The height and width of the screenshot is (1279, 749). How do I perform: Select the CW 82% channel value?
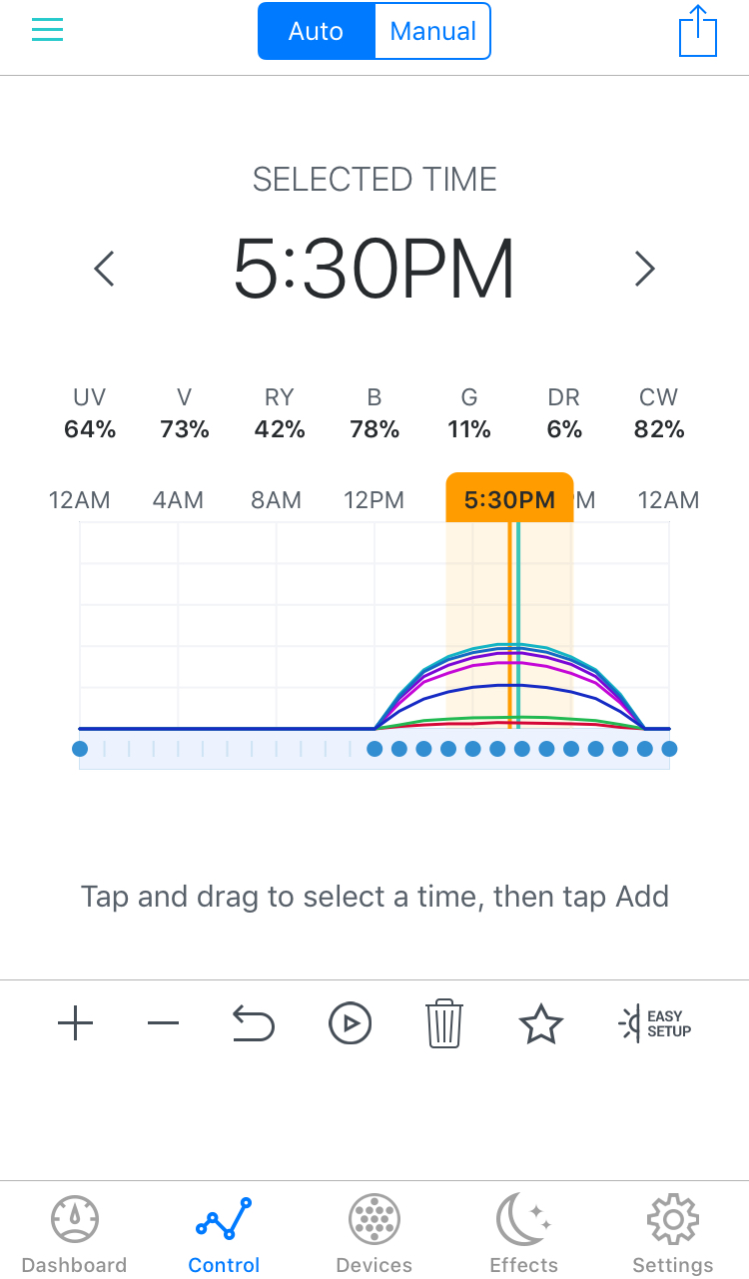pyautogui.click(x=659, y=429)
